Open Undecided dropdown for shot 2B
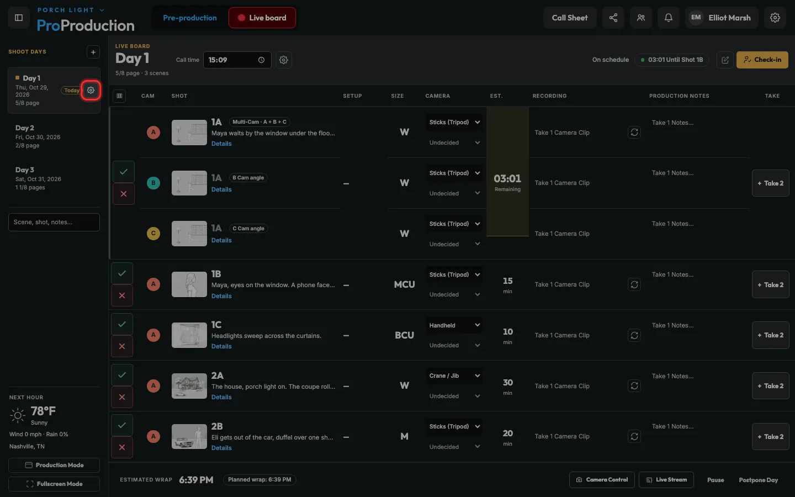 pos(454,447)
